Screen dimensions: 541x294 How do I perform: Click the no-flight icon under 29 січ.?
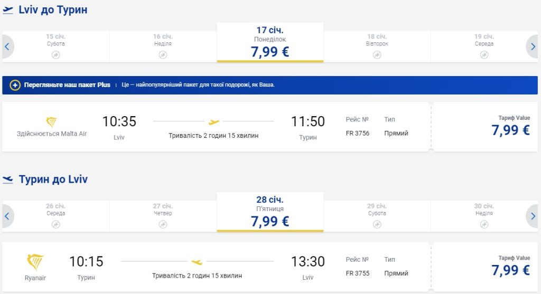377,224
